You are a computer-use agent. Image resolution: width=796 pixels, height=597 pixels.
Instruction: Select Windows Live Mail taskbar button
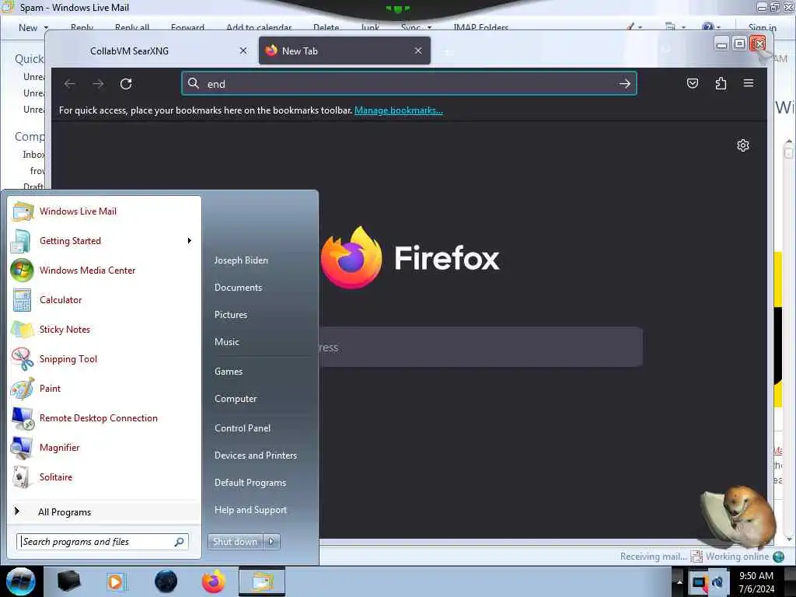click(262, 581)
